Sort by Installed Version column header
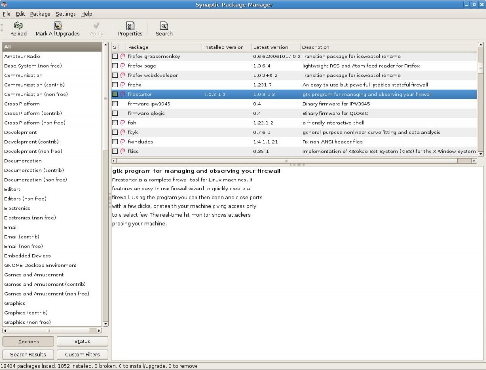Viewport: 486px width, 370px height. 226,47
